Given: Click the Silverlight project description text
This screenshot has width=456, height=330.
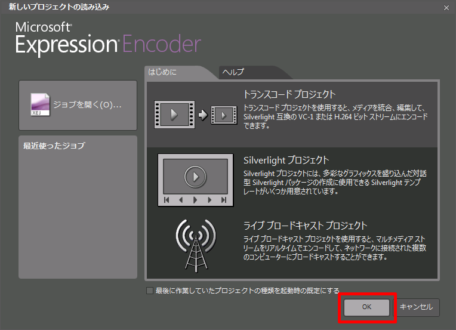Looking at the screenshot, I should coord(335,182).
